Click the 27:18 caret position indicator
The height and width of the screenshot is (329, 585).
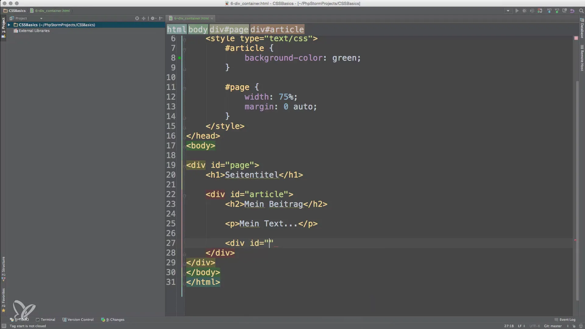[x=509, y=326]
